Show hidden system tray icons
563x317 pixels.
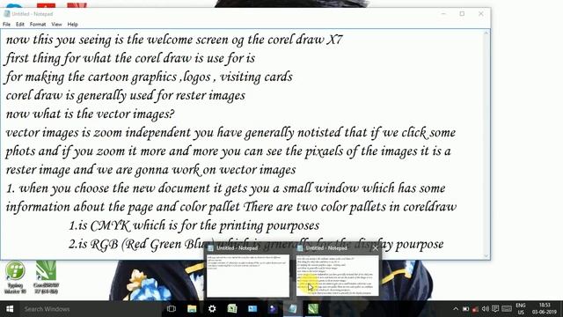point(456,309)
